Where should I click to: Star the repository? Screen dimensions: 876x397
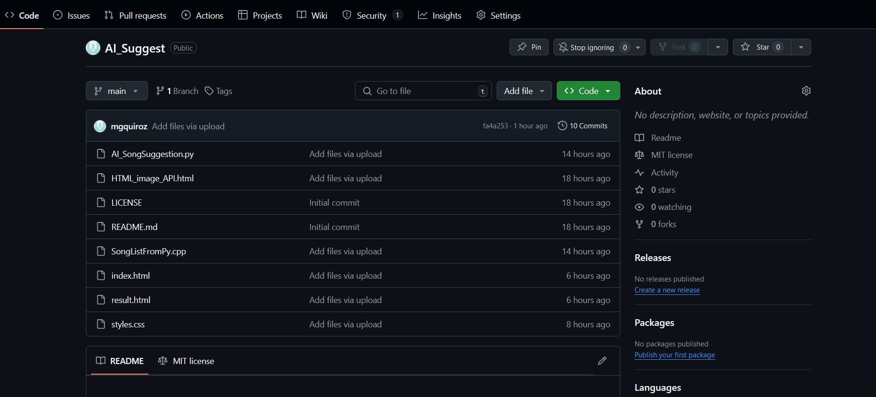(762, 47)
